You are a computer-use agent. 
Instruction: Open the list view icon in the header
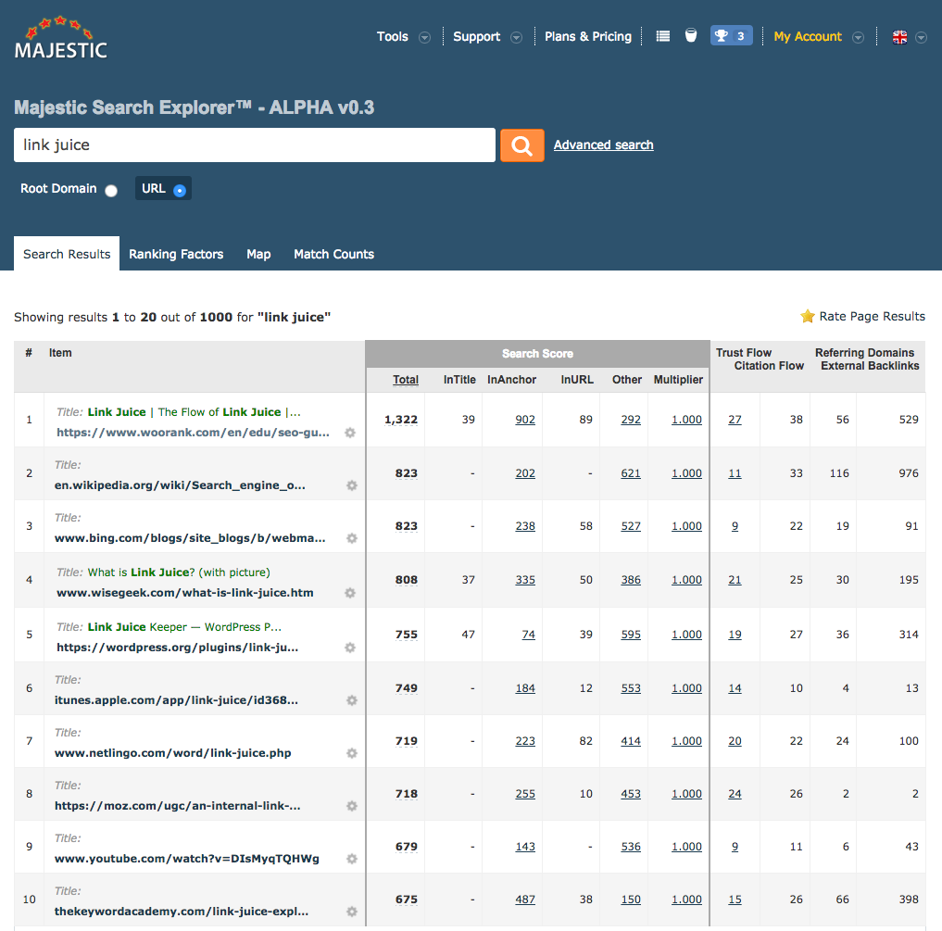pyautogui.click(x=662, y=35)
